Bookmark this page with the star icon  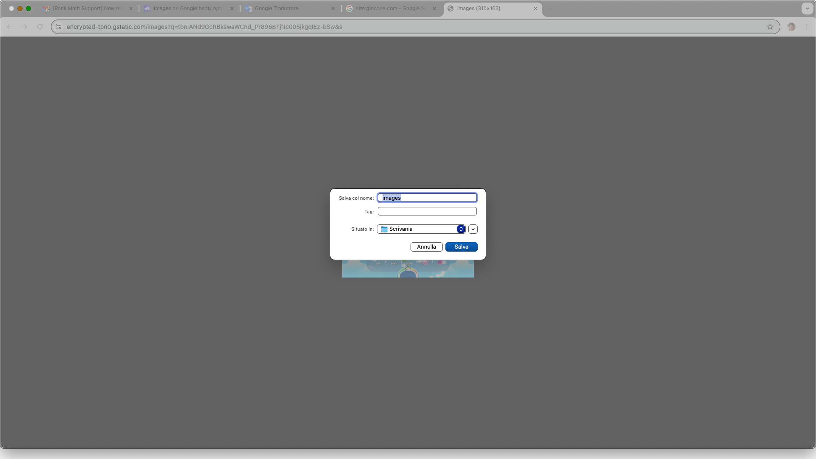770,27
